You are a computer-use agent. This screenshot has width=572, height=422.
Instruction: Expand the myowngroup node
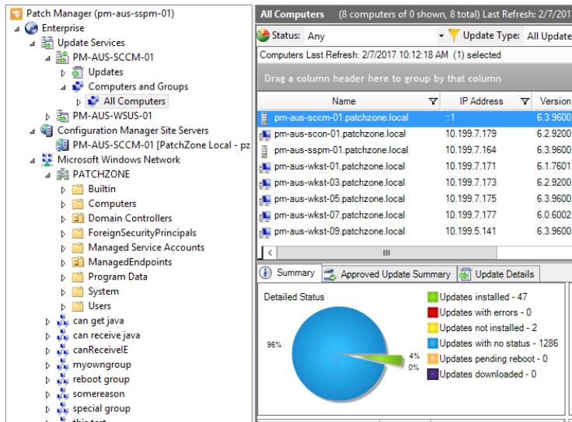[x=47, y=365]
